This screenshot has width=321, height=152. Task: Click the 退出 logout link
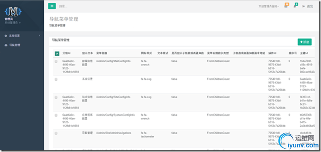pos(310,6)
